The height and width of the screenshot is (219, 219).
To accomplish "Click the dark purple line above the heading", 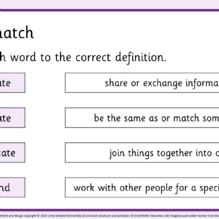I will pyautogui.click(x=109, y=10).
